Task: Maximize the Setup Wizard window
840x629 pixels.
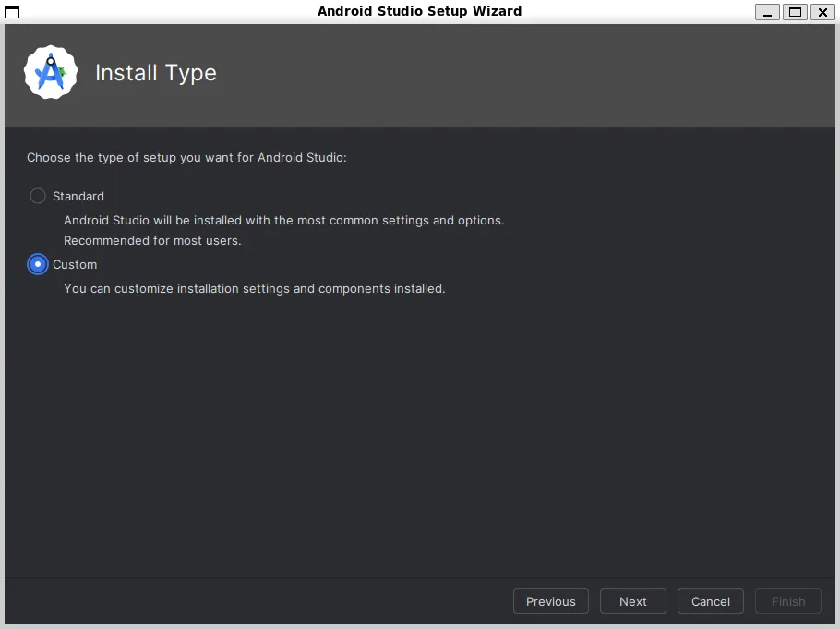Action: 794,12
